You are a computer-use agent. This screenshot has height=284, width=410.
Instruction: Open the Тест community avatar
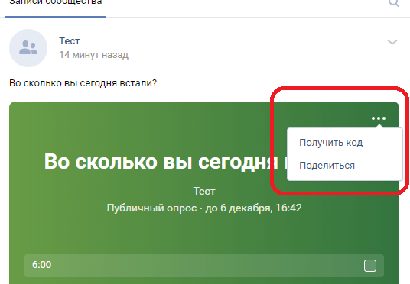(28, 48)
